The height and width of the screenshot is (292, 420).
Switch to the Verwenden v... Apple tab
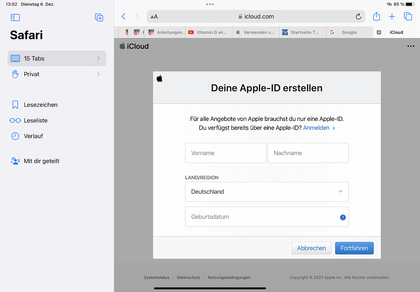[256, 32]
